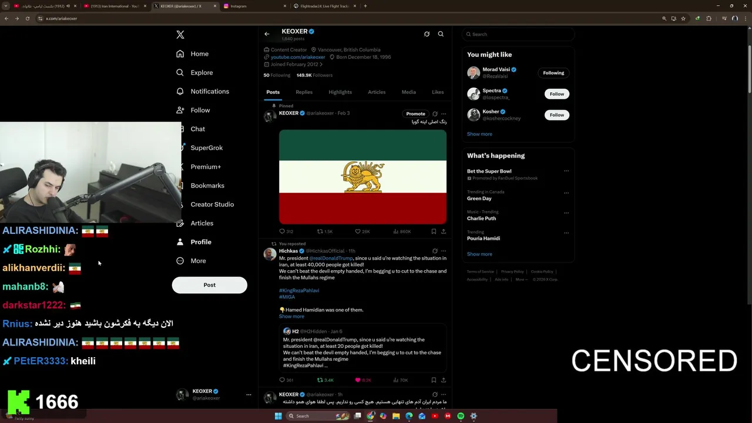Click the Promote button on pinned post
The image size is (752, 423).
(415, 113)
